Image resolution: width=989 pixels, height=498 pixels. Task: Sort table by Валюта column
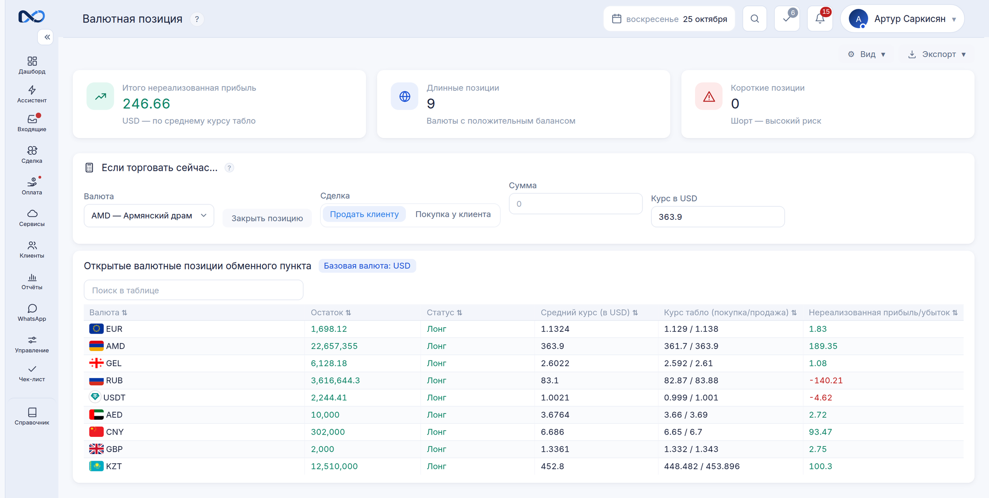pyautogui.click(x=108, y=312)
